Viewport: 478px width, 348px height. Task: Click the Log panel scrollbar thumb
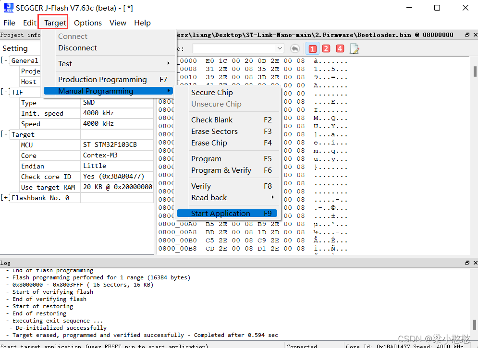[474, 324]
